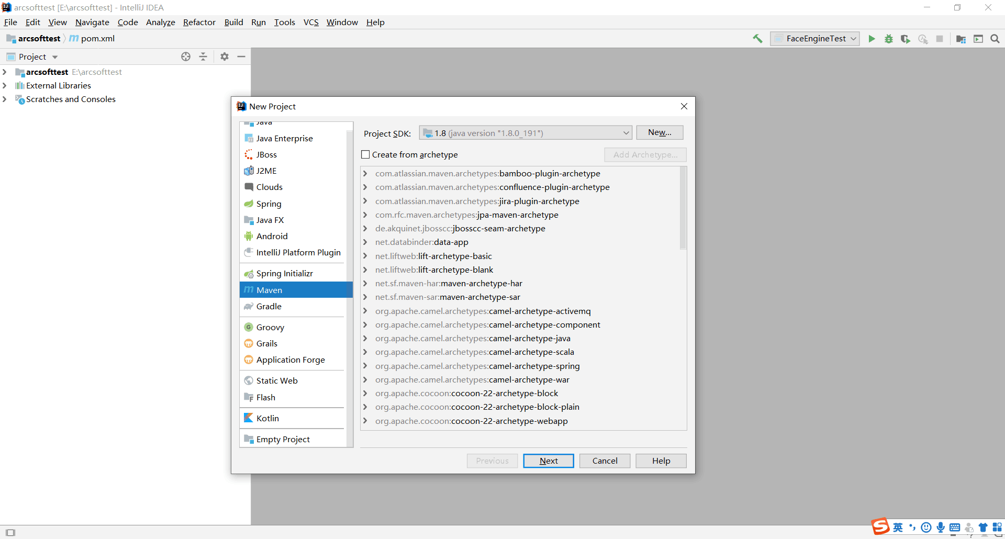Click New to add an SDK

pyautogui.click(x=659, y=132)
